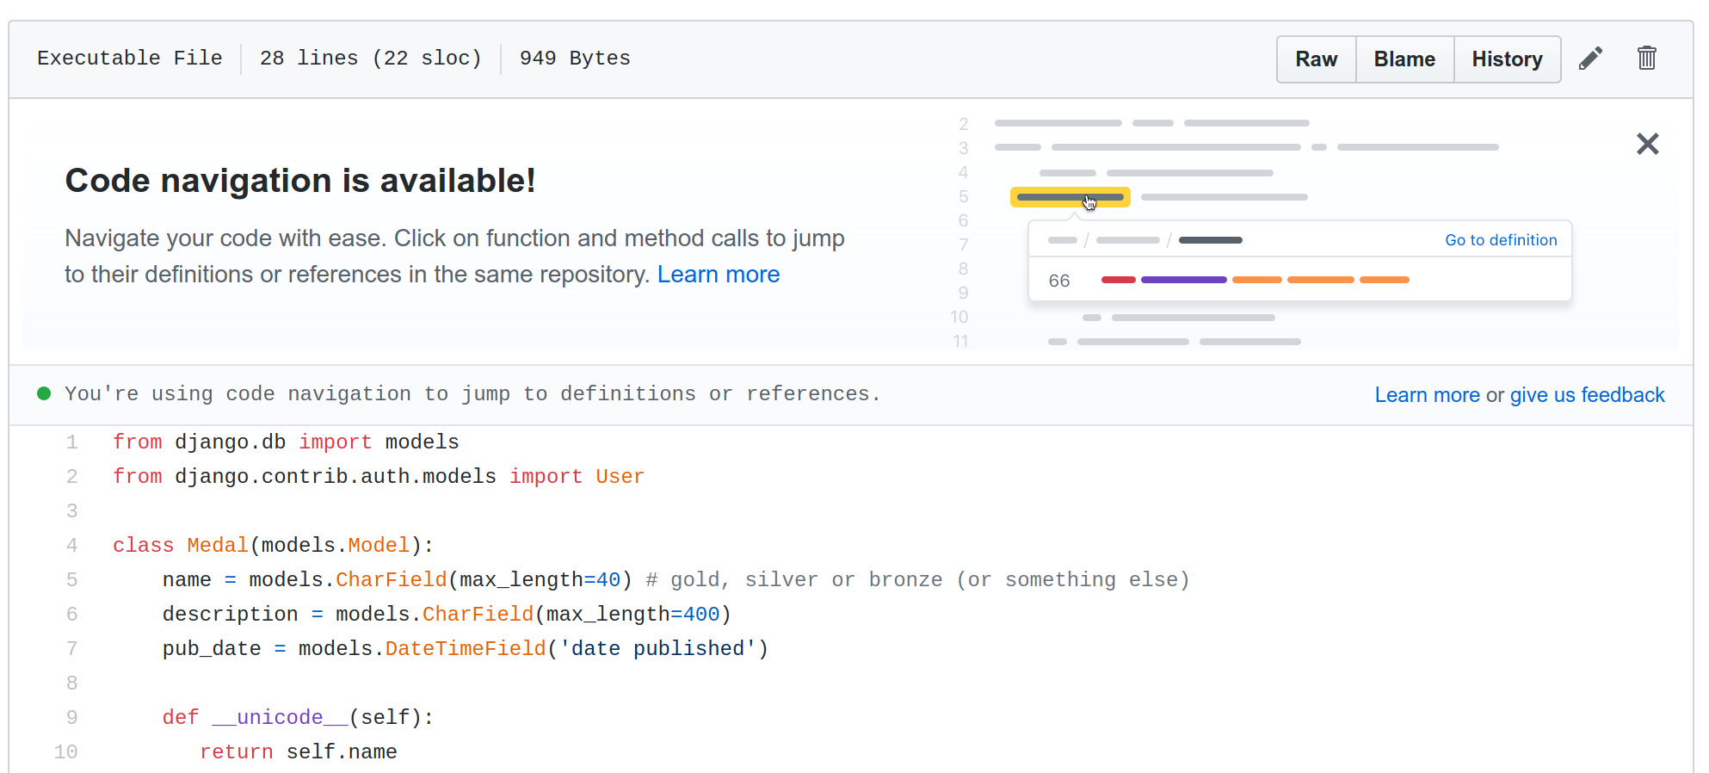Dismiss the code navigation banner

1647,144
